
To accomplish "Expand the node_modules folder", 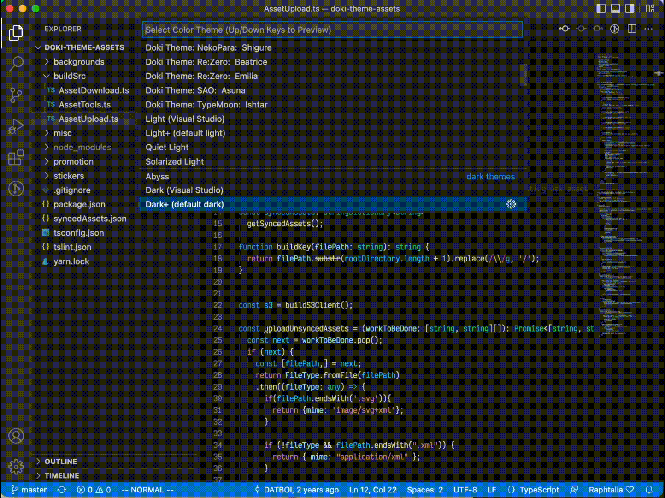I will coord(82,148).
